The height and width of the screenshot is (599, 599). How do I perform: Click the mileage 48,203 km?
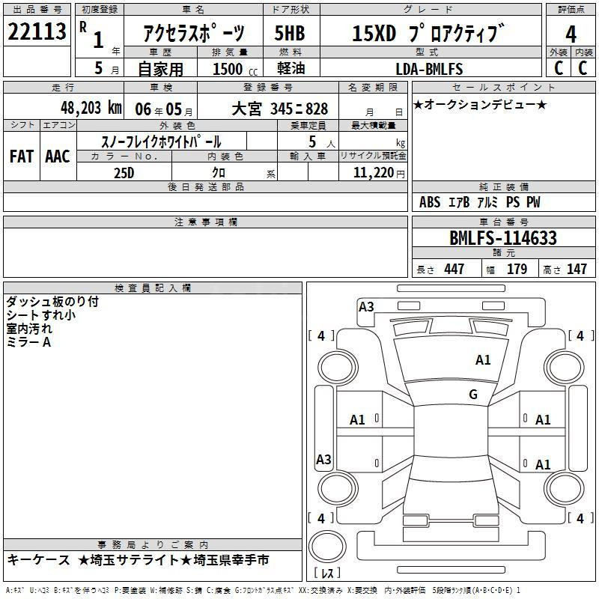pyautogui.click(x=91, y=108)
